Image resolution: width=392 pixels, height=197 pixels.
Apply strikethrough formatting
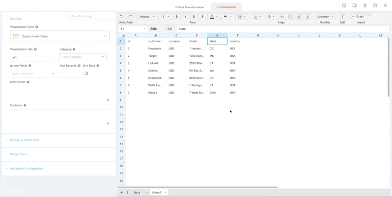pos(202,17)
